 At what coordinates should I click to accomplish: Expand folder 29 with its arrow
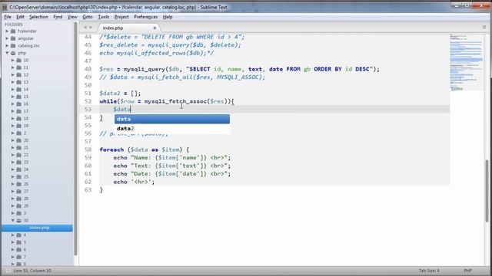[13, 205]
